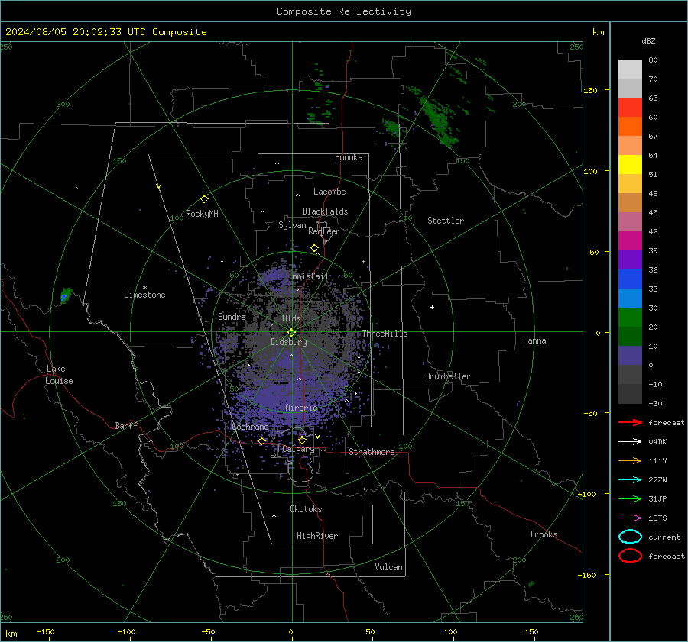688x642 pixels.
Task: Click the yellow diamond marker near RedDeer
Action: 314,248
